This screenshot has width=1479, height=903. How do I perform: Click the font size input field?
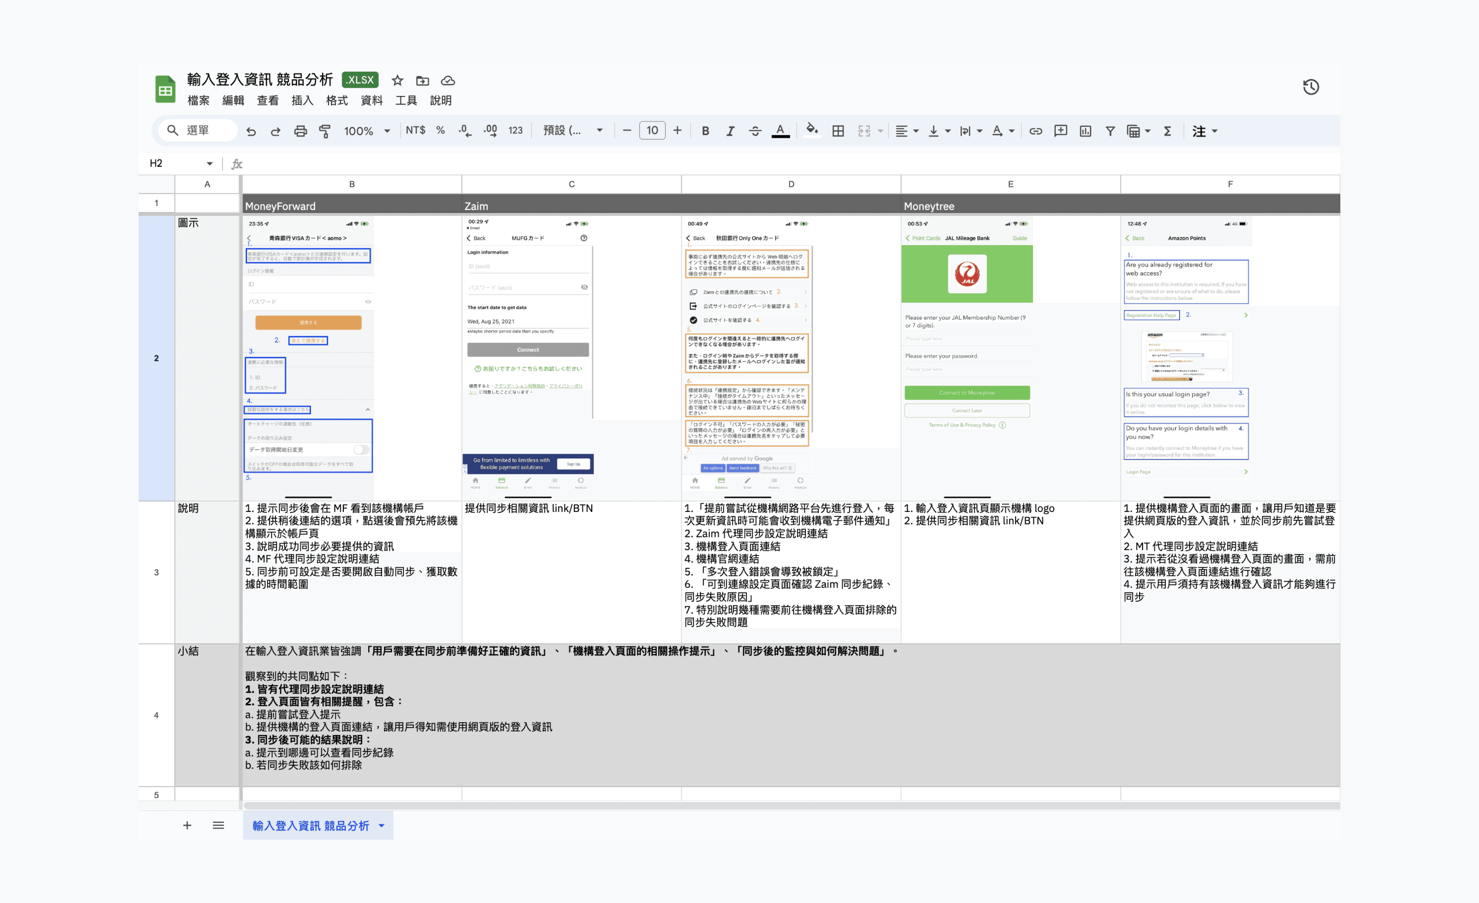point(652,130)
